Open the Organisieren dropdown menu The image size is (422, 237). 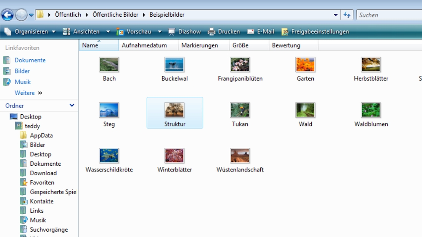point(30,32)
